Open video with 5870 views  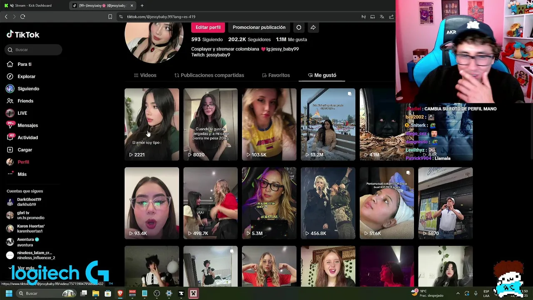pyautogui.click(x=445, y=203)
